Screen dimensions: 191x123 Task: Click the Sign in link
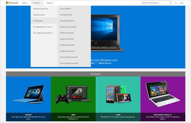182,3
